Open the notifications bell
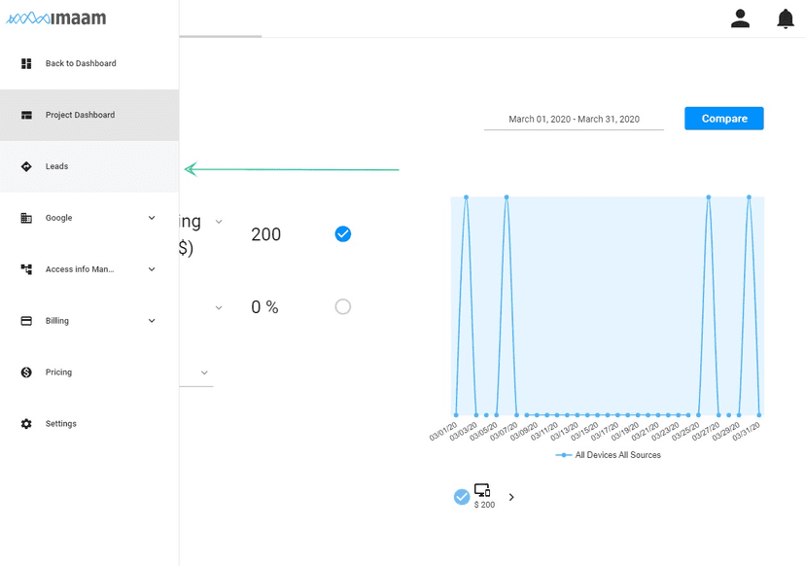The width and height of the screenshot is (805, 566). pos(786,18)
